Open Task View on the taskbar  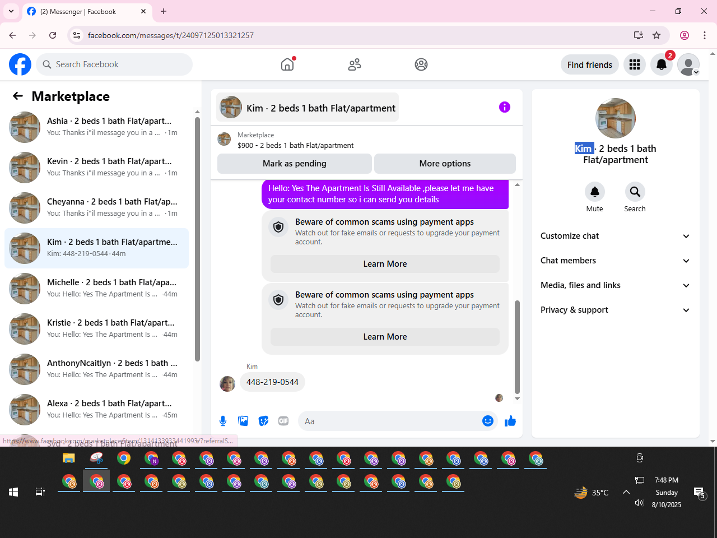click(x=40, y=492)
